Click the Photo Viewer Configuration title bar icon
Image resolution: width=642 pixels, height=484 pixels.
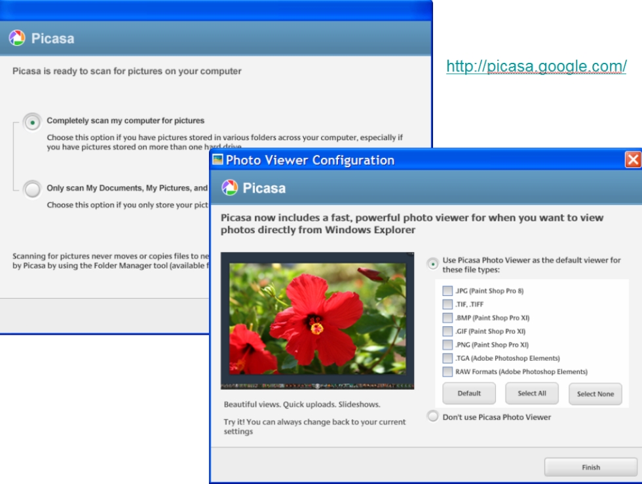[219, 159]
